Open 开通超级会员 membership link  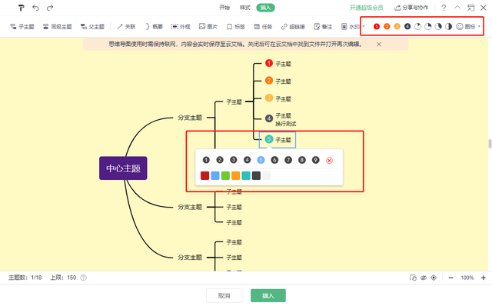tap(367, 8)
